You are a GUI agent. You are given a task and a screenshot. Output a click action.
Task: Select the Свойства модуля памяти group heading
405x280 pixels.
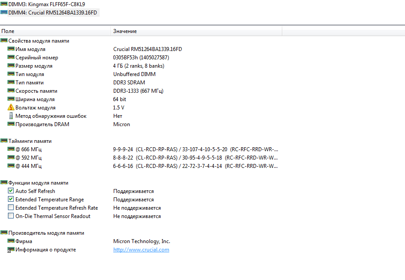(39, 41)
